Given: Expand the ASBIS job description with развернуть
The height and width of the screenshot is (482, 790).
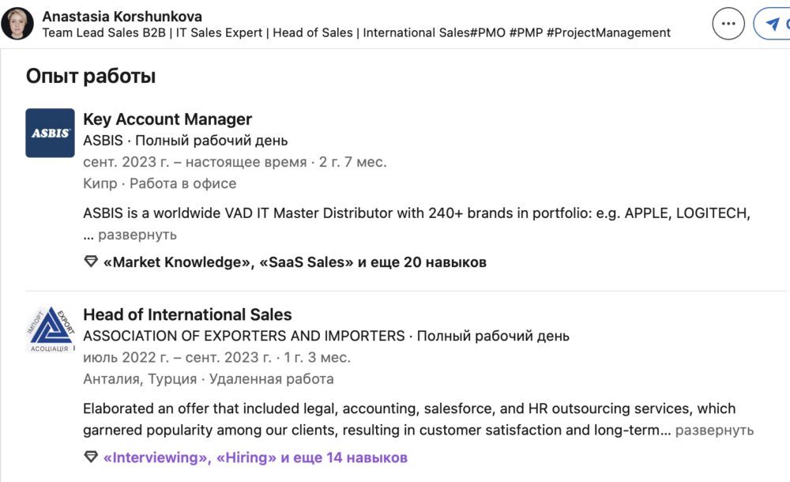Looking at the screenshot, I should 137,235.
